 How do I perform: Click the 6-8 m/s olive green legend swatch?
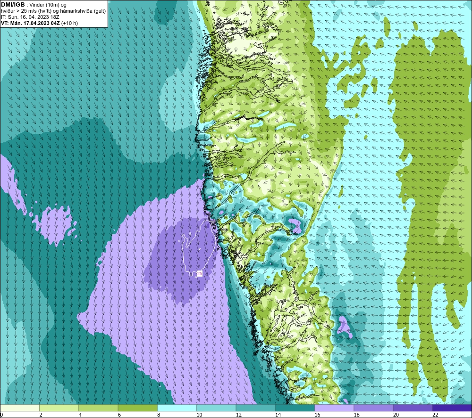point(137,408)
